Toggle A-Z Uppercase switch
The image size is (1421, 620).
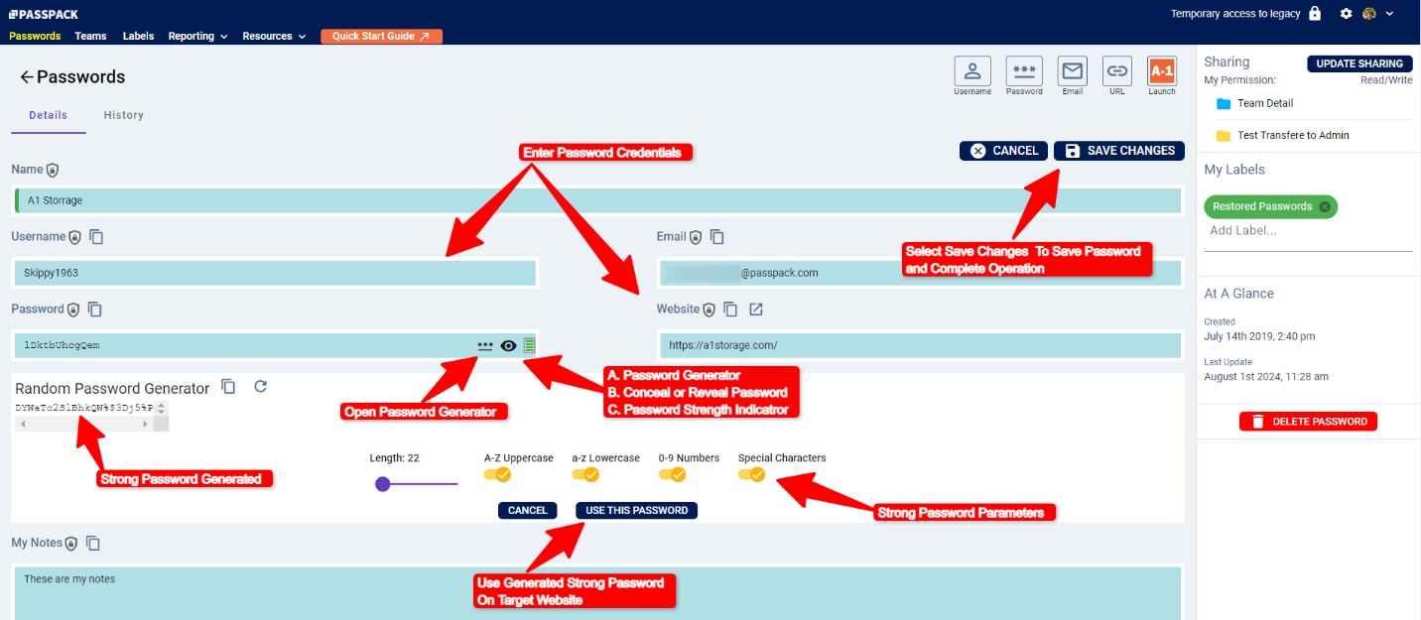coord(497,475)
